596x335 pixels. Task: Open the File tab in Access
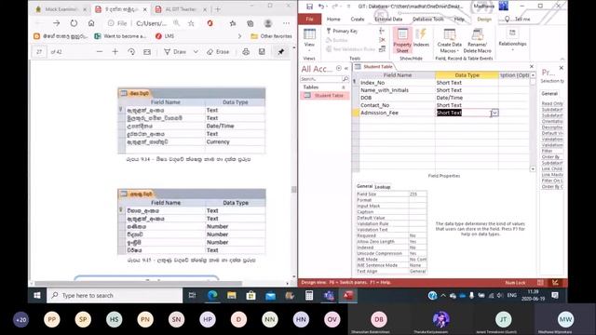(310, 19)
